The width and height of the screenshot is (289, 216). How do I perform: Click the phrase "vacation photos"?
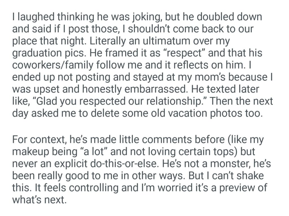coord(192,113)
